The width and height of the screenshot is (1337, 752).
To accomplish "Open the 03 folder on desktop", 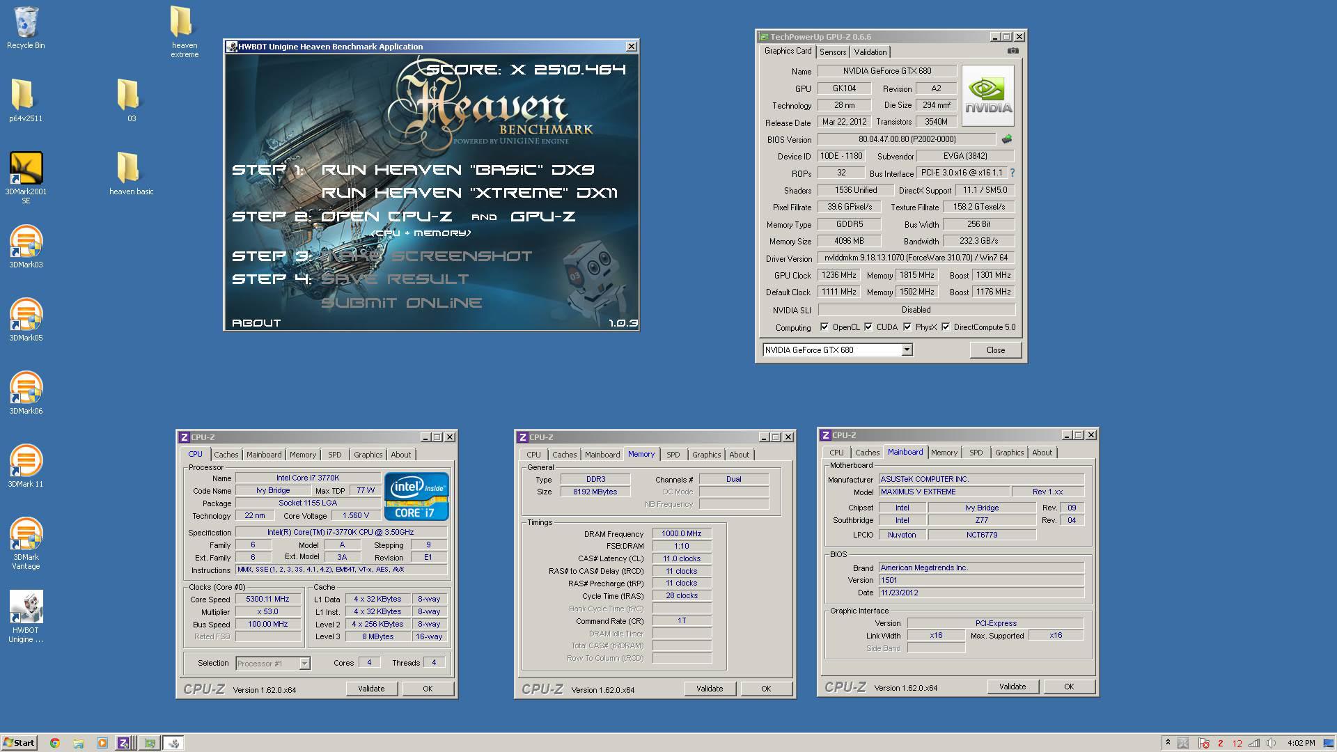I will click(131, 100).
